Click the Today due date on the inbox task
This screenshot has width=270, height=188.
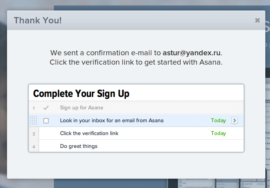click(x=218, y=121)
